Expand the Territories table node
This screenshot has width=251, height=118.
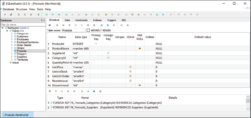click(12, 60)
